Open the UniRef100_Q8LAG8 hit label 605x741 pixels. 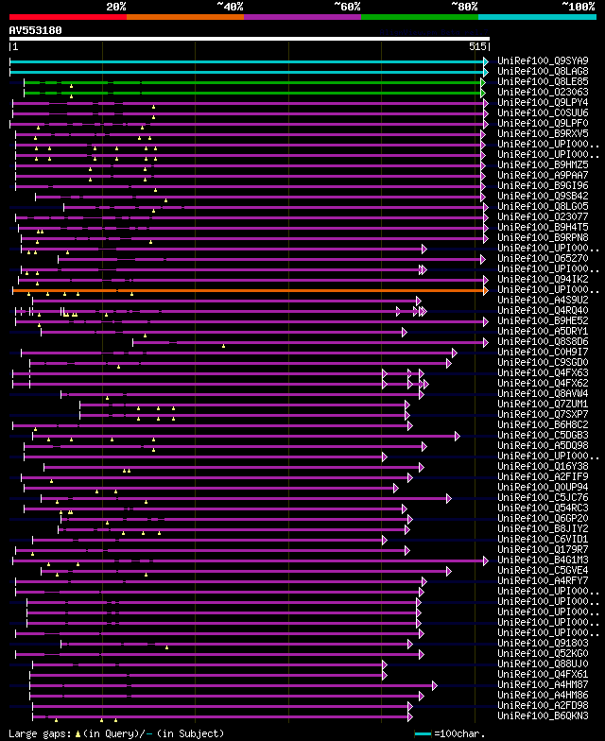543,72
